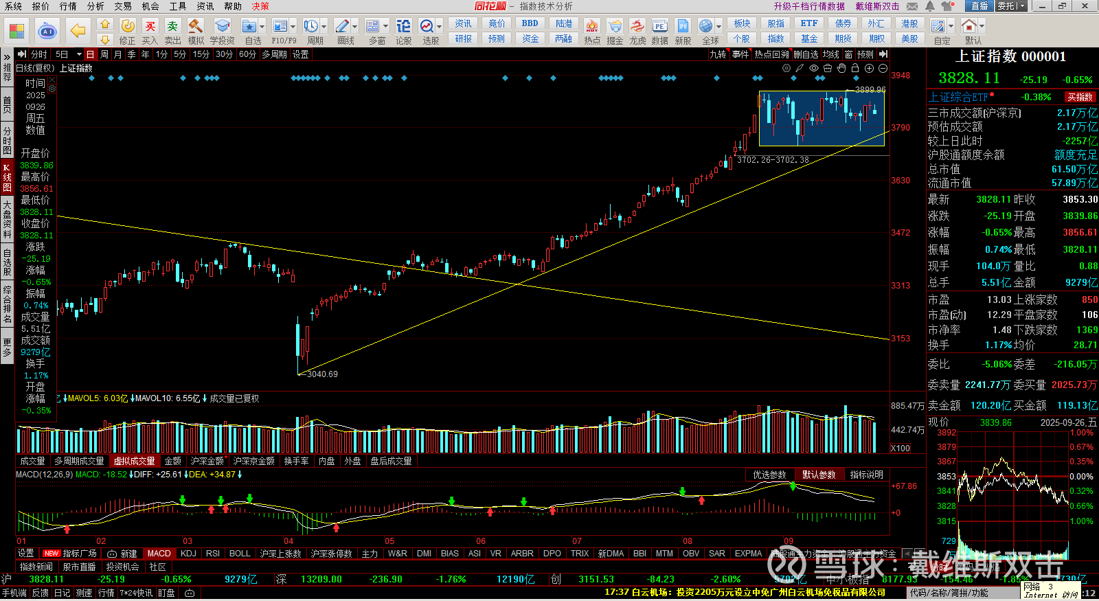Toggle the 窗 window option
This screenshot has height=601, width=1099.
[x=848, y=54]
